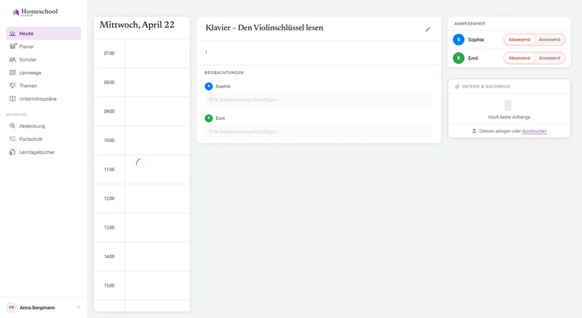Open Lernwege via its map icon
The width and height of the screenshot is (582, 318).
pyautogui.click(x=12, y=73)
